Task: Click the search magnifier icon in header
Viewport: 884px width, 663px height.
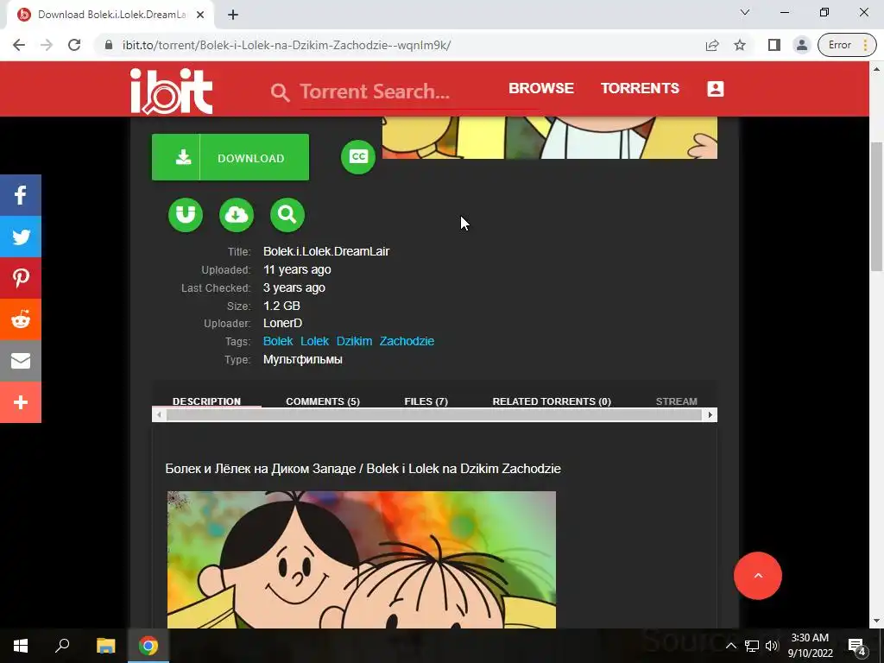Action: 281,92
